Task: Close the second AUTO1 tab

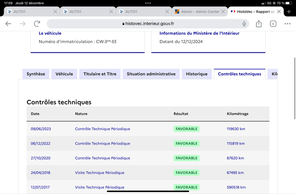Action: coord(111,12)
